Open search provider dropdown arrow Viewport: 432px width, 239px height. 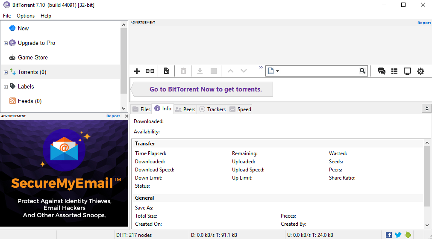pyautogui.click(x=277, y=71)
